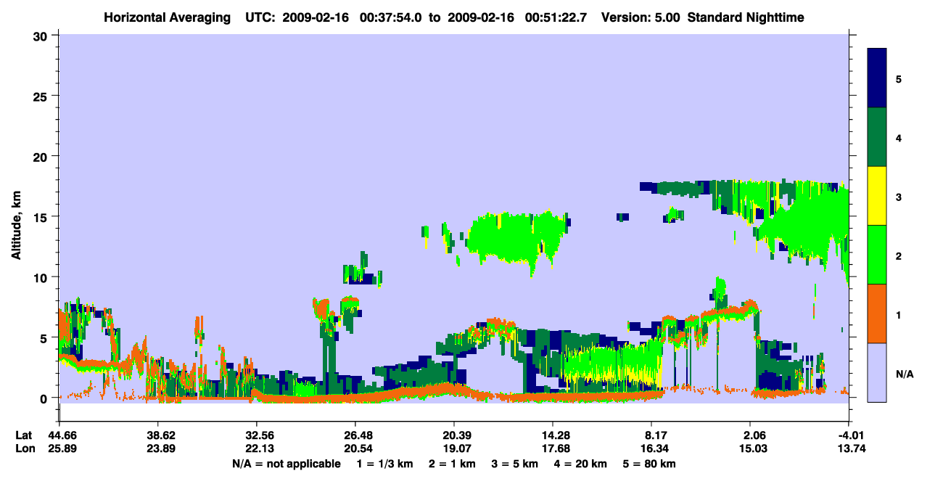Screen dimensions: 943x484
Task: Click the lavender N/A color bar segment
Action: (x=877, y=372)
